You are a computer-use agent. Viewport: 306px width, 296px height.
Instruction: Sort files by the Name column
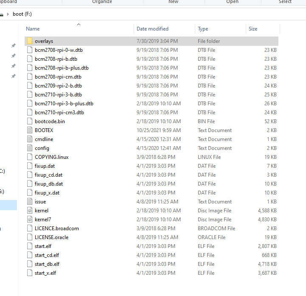click(33, 29)
